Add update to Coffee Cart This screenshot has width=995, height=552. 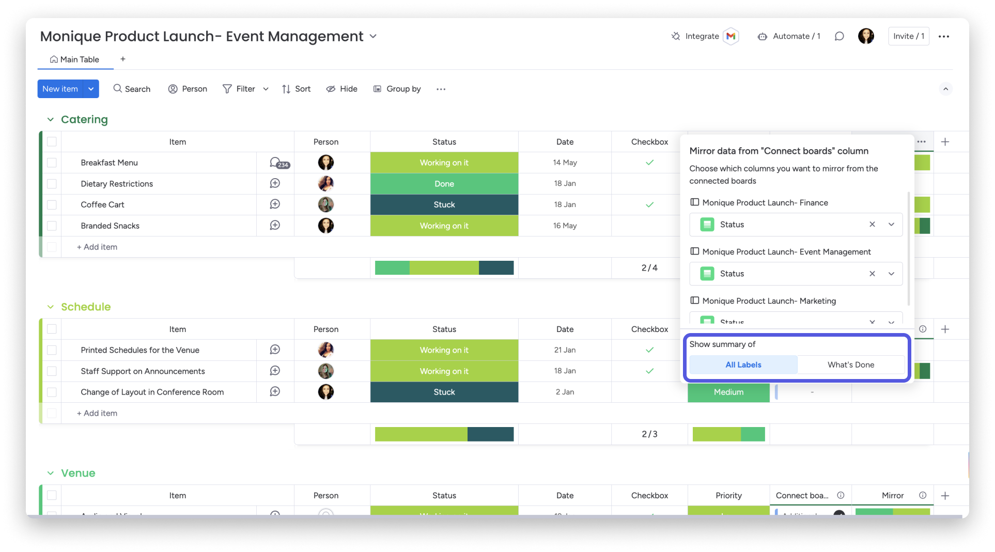point(275,204)
